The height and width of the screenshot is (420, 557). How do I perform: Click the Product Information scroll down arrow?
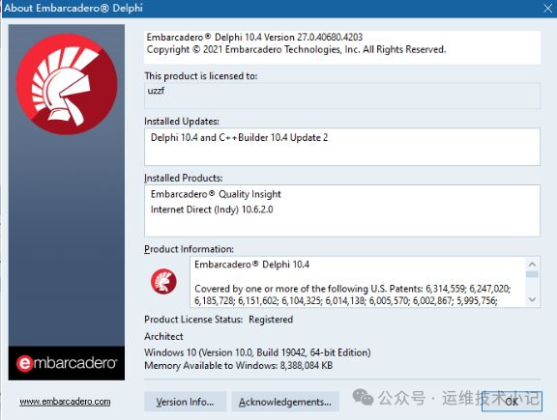(x=532, y=299)
